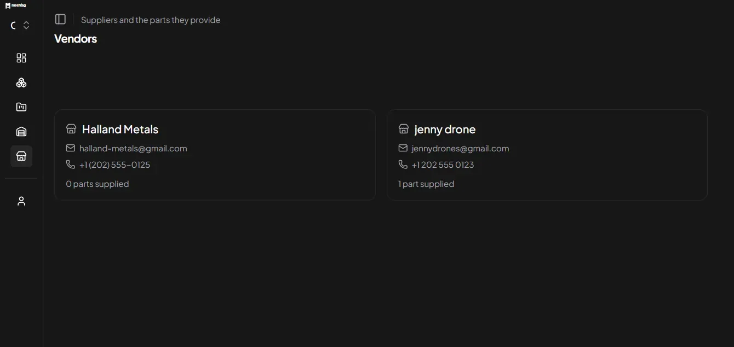Click the store icon beside Halland Metals
This screenshot has width=734, height=347.
[x=71, y=129]
